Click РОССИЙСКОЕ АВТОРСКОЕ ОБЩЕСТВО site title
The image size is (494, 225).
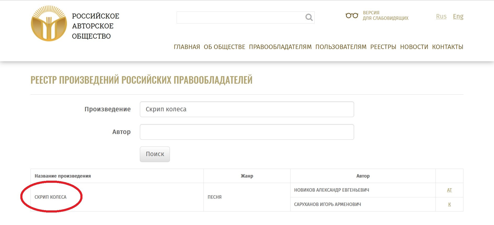coord(96,26)
